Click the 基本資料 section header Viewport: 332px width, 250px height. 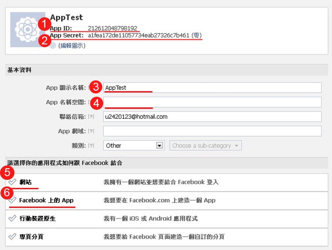coord(167,70)
